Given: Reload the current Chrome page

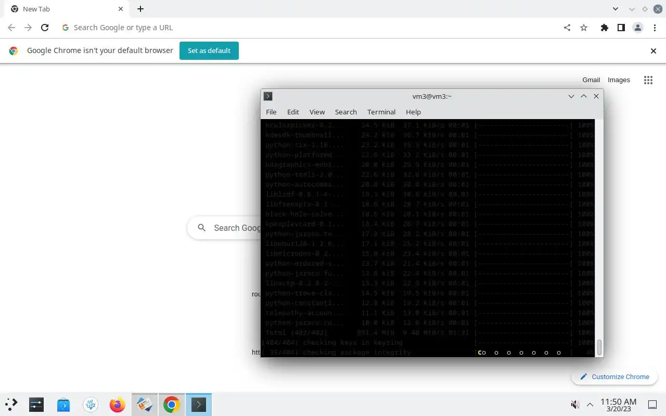Looking at the screenshot, I should pos(45,28).
